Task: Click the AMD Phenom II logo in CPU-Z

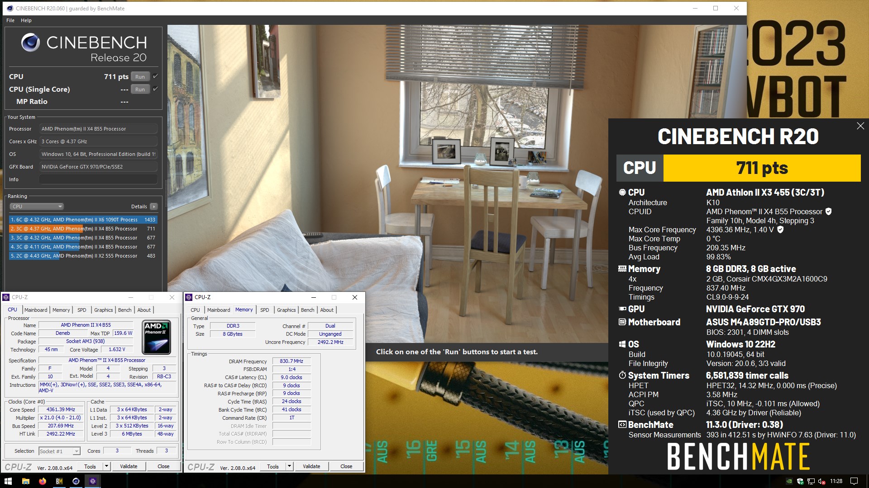Action: 156,337
